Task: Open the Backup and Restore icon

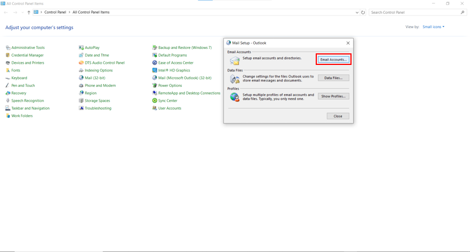Action: 155,47
